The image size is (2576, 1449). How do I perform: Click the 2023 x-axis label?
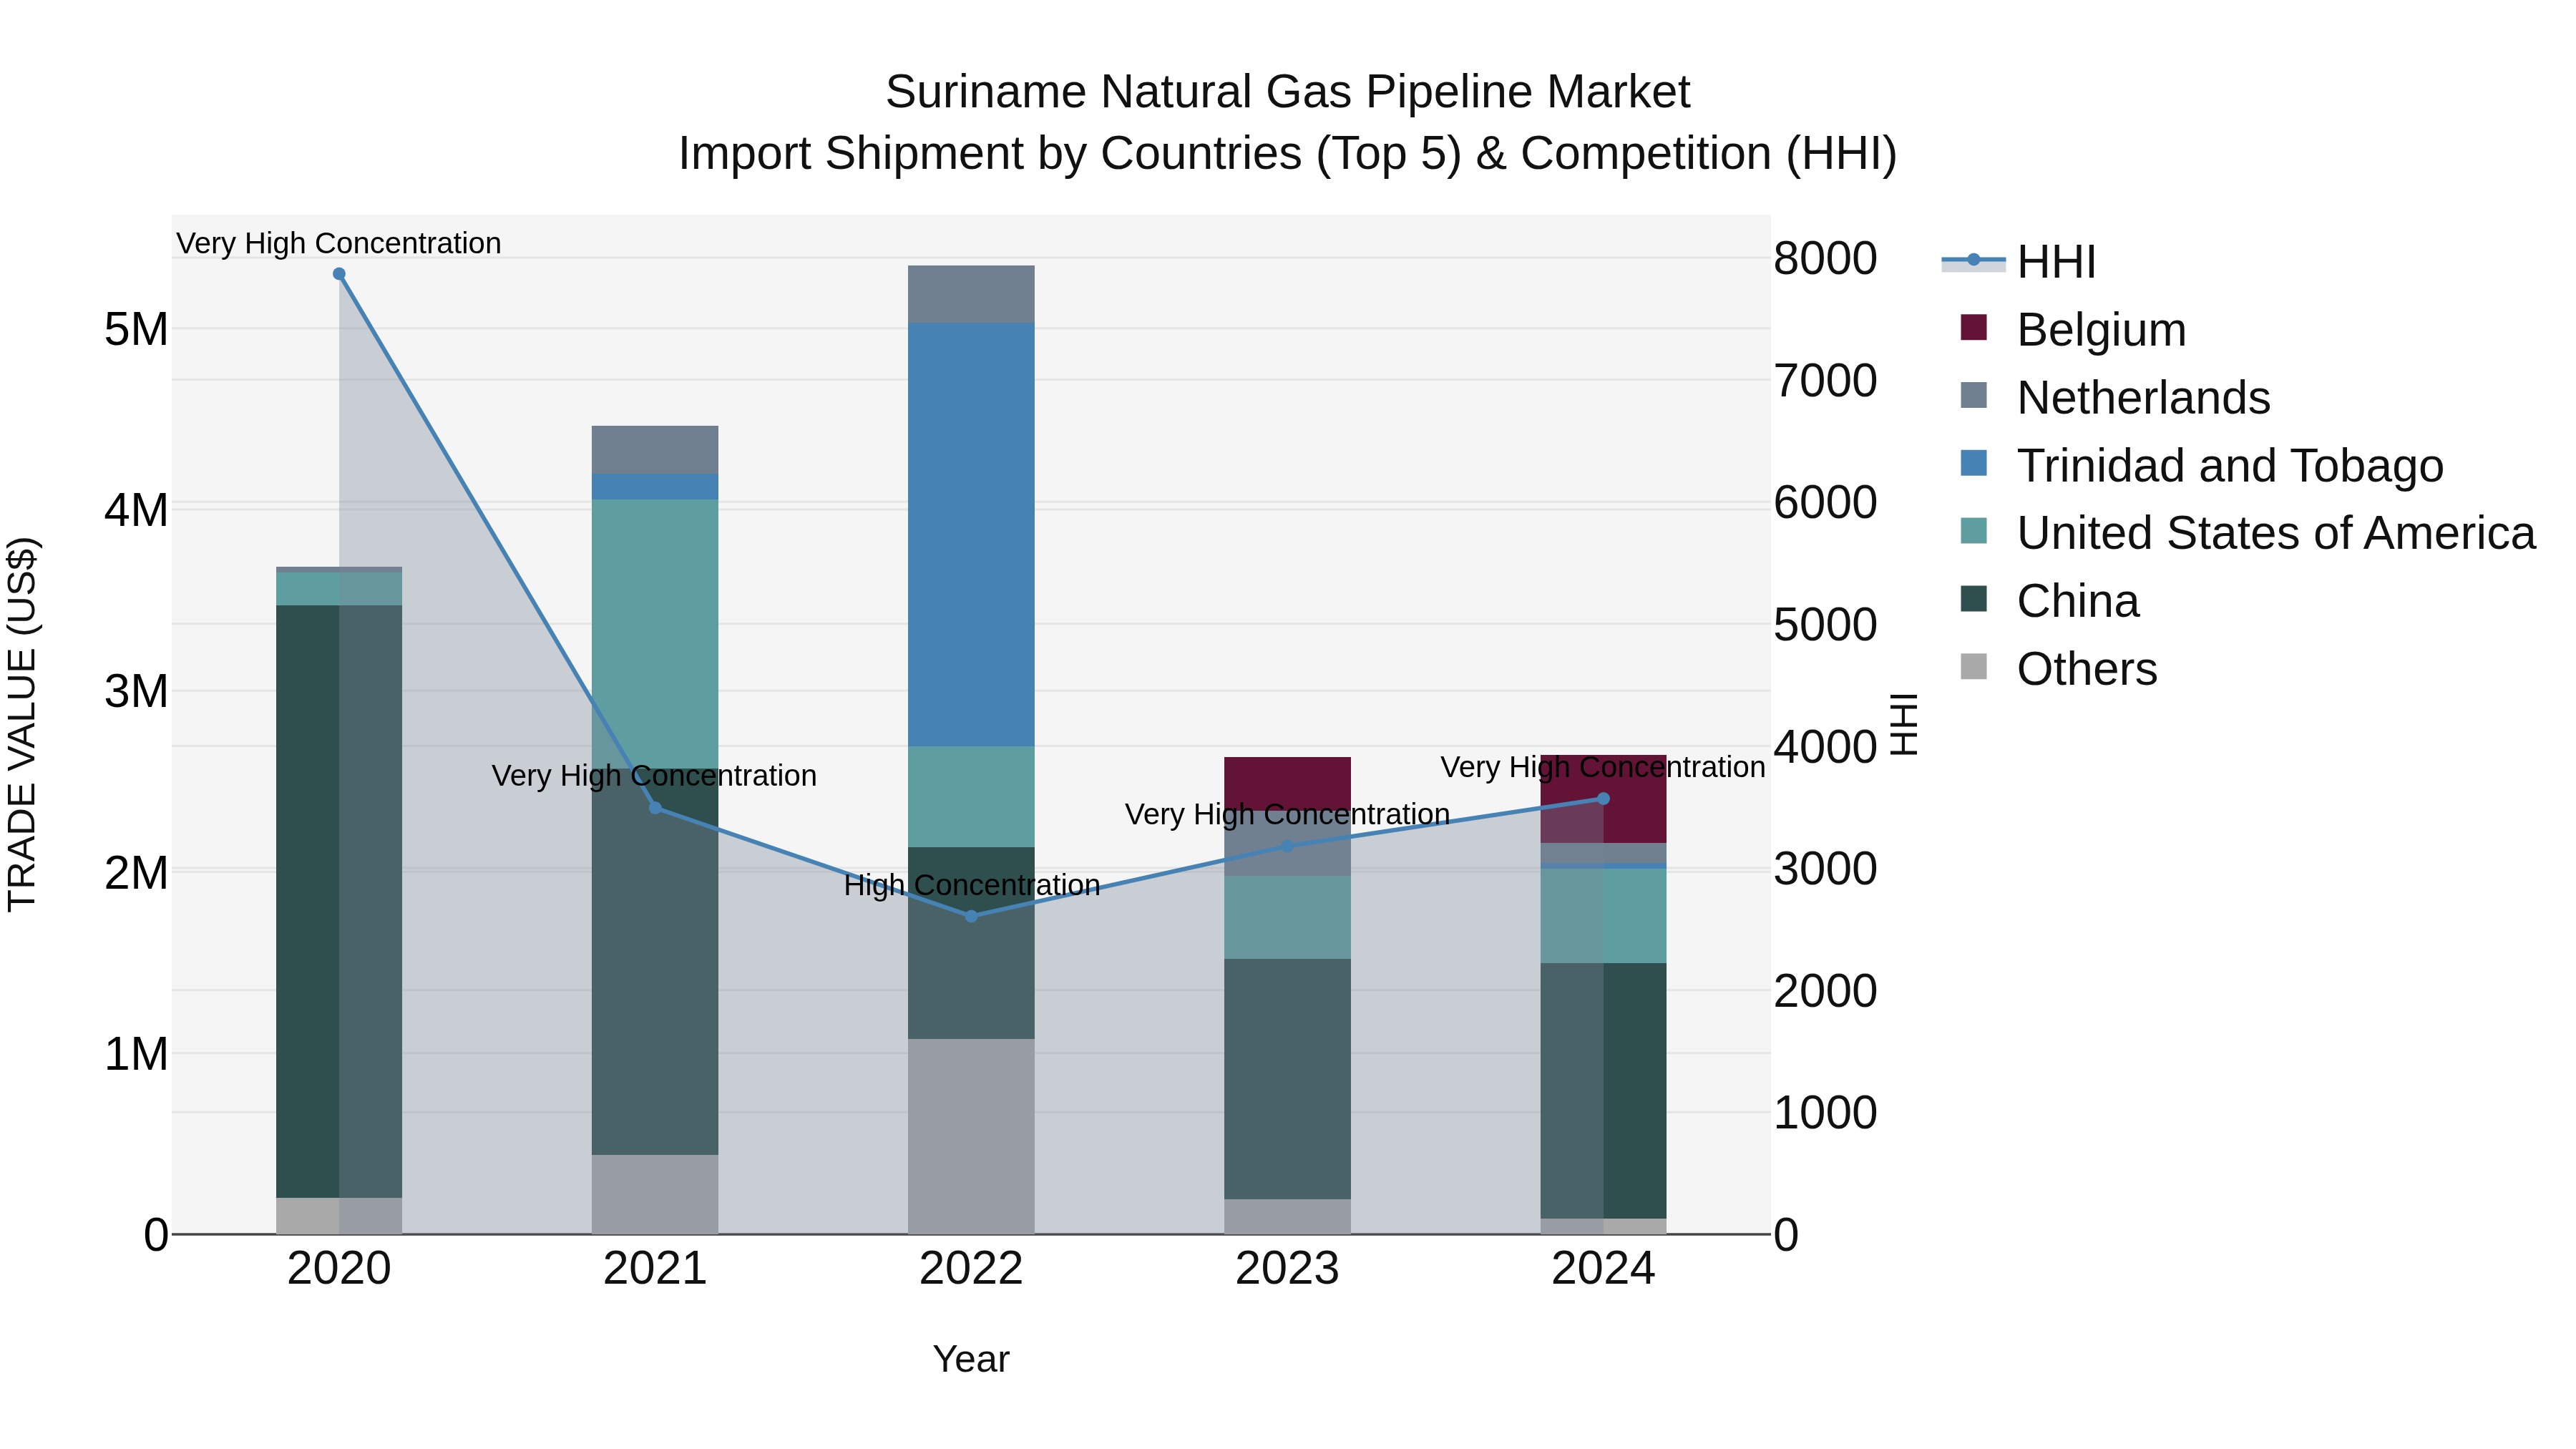(x=1287, y=1269)
